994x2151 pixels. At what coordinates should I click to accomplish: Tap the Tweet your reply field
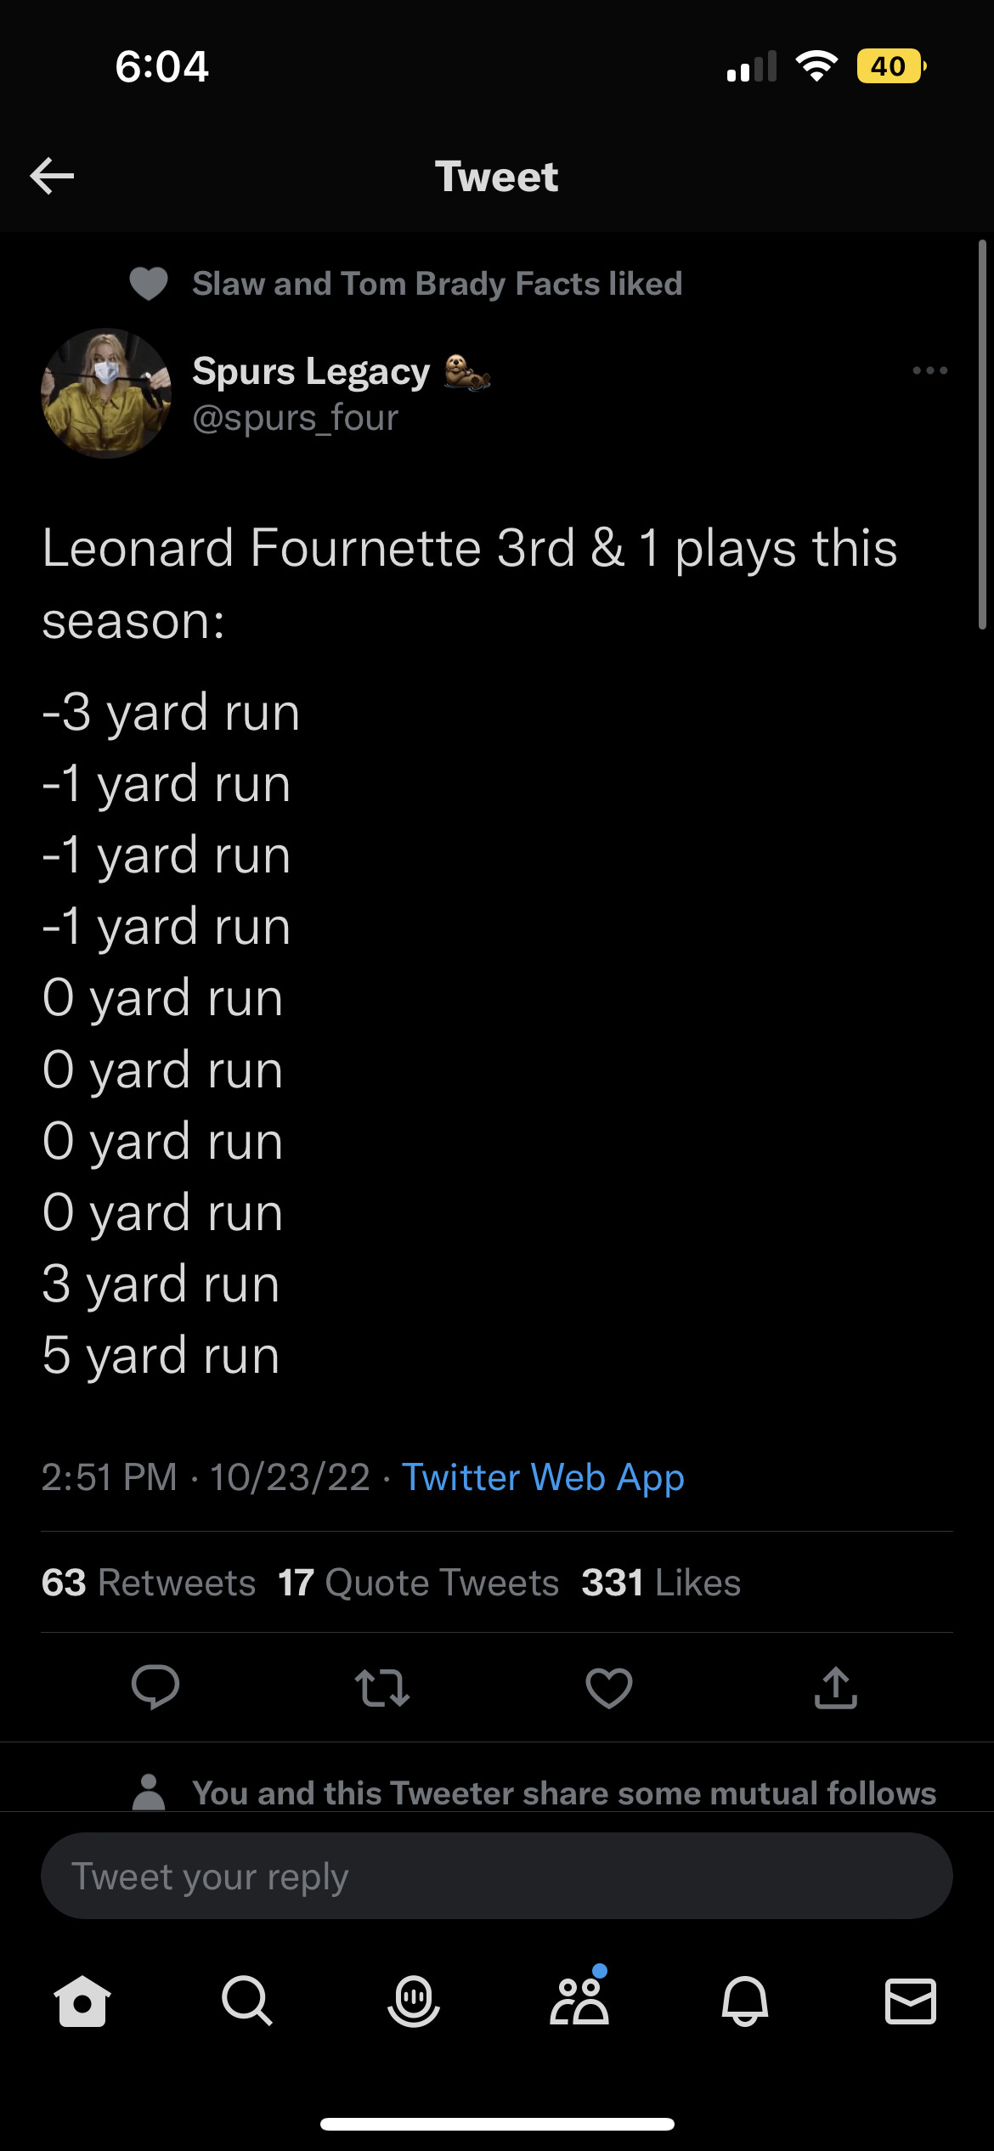(x=497, y=1876)
